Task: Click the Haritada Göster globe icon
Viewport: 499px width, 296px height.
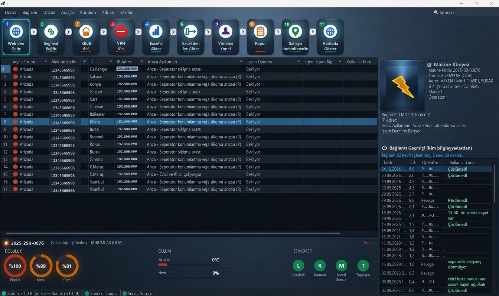Action: pos(330,32)
